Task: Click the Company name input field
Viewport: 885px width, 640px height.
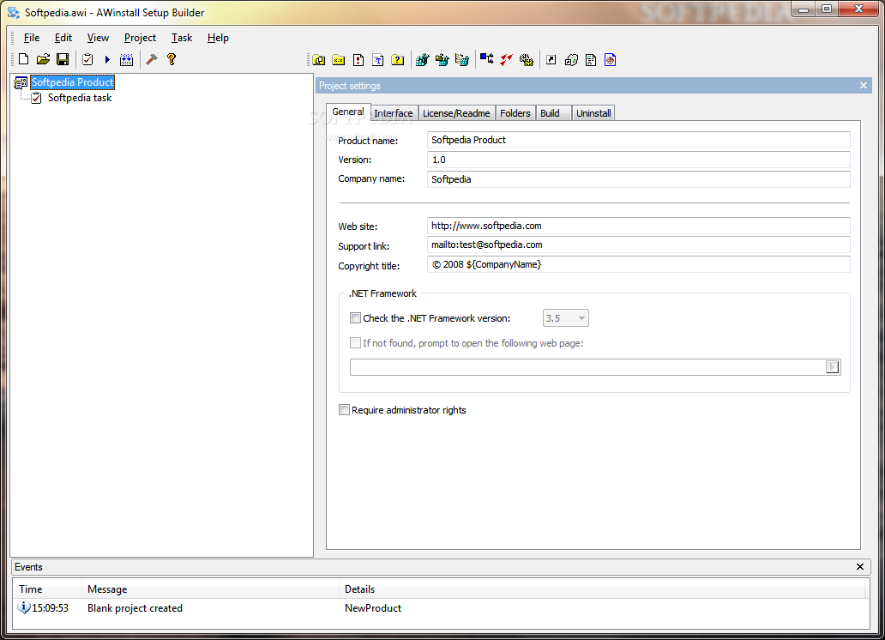Action: click(x=638, y=179)
